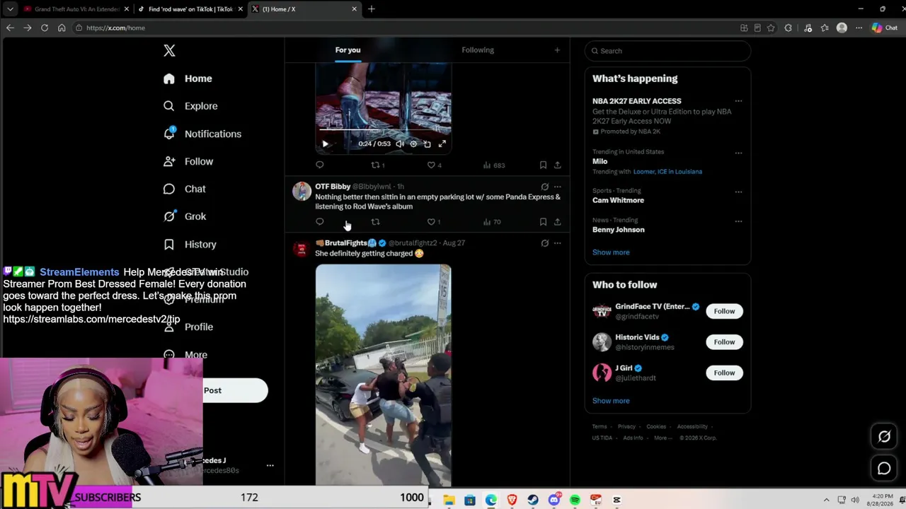Click the BrutalFights username link

[x=346, y=243]
